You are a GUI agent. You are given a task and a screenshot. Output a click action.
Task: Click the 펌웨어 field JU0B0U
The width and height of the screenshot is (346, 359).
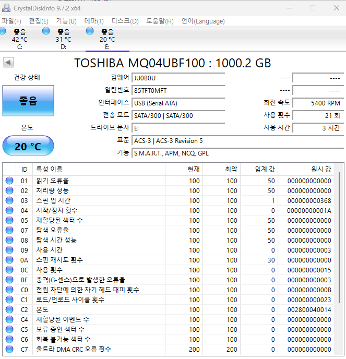[178, 78]
